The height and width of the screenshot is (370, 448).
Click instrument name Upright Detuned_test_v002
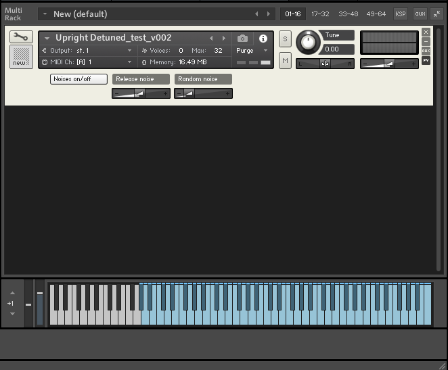pos(114,38)
